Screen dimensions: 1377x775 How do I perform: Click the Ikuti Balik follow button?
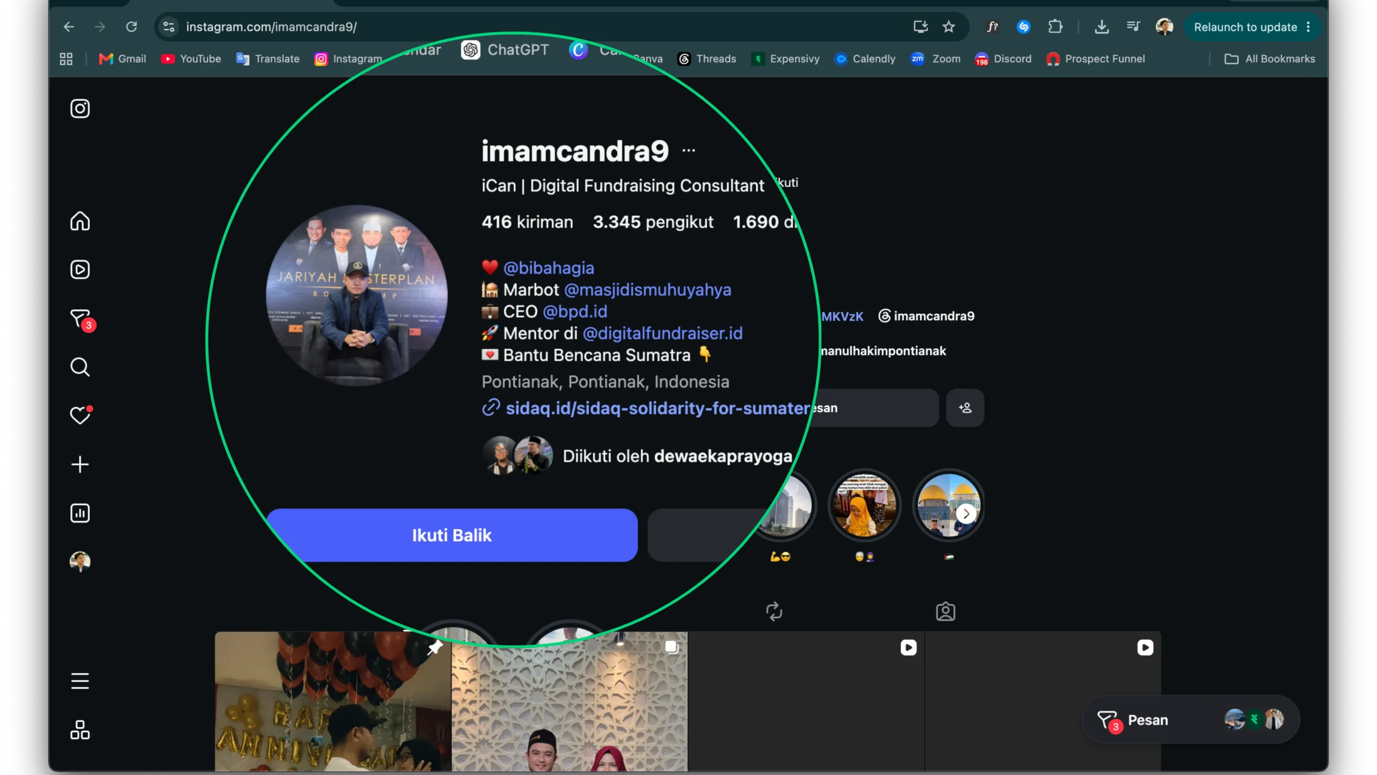tap(452, 535)
